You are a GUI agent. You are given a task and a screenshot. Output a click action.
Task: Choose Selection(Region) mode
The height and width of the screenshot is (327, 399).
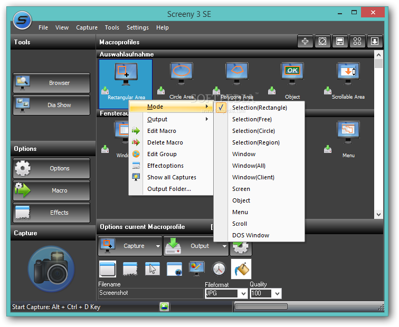pos(259,142)
